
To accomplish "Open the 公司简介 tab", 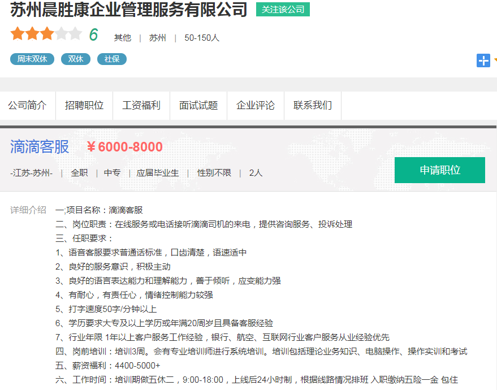I will click(x=28, y=106).
